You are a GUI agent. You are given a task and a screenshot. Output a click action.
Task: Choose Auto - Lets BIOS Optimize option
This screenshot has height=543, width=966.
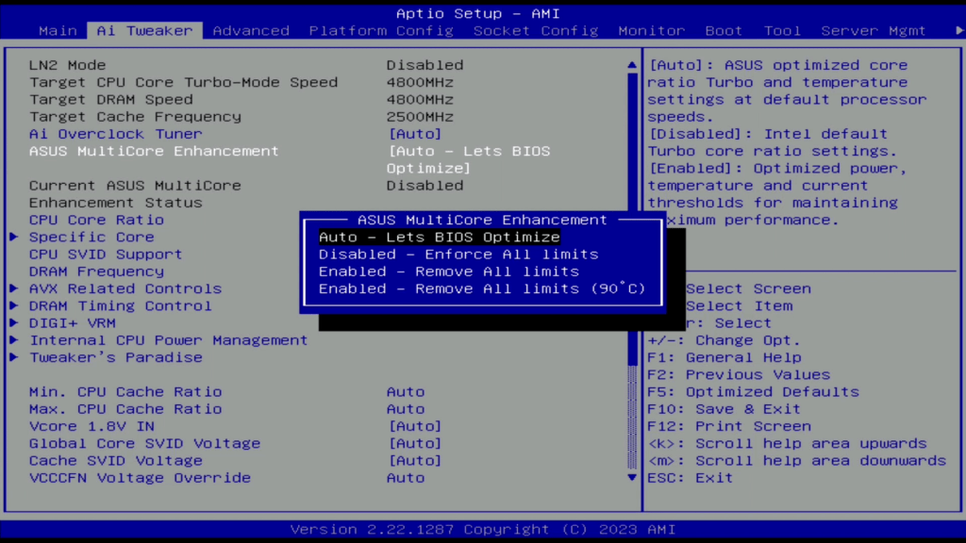(x=440, y=237)
